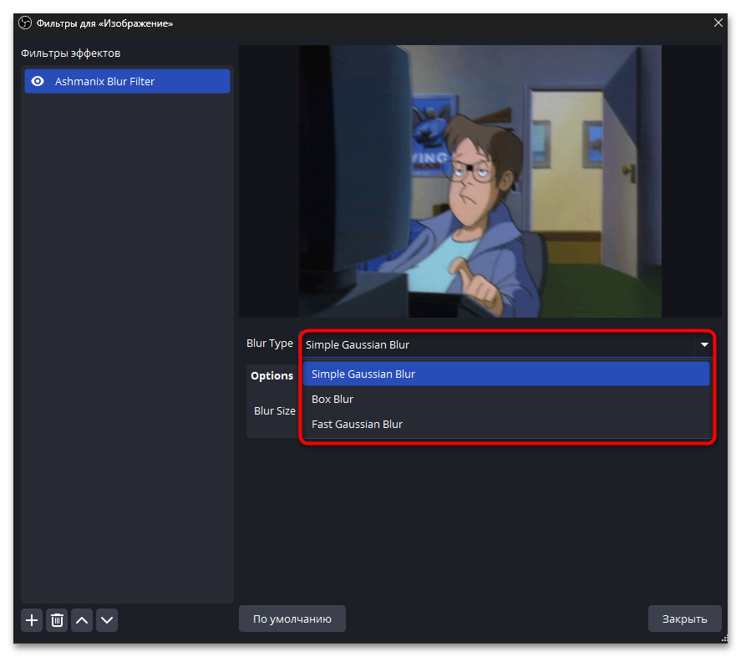Screen dimensions: 741x657
Task: Reset settings with По умолчанию button
Action: click(x=292, y=619)
